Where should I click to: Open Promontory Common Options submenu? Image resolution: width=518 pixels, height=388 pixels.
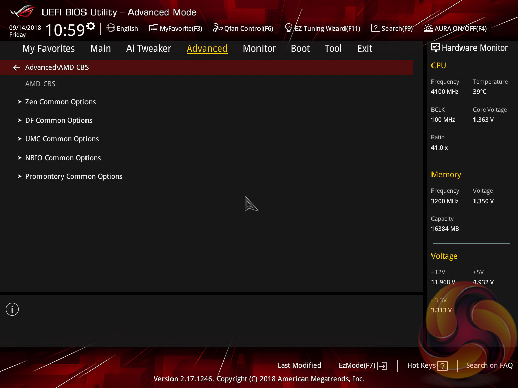74,176
